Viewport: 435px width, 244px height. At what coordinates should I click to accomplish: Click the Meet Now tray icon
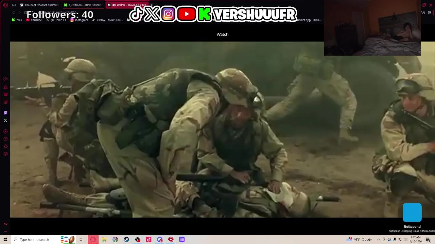tap(384, 240)
